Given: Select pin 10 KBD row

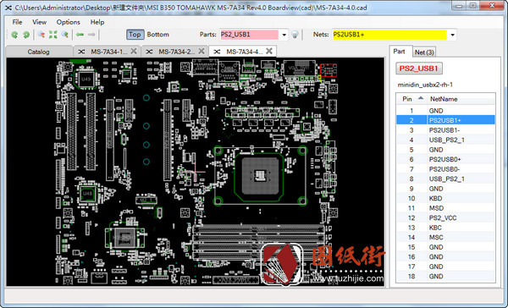Looking at the screenshot, I should coord(445,198).
